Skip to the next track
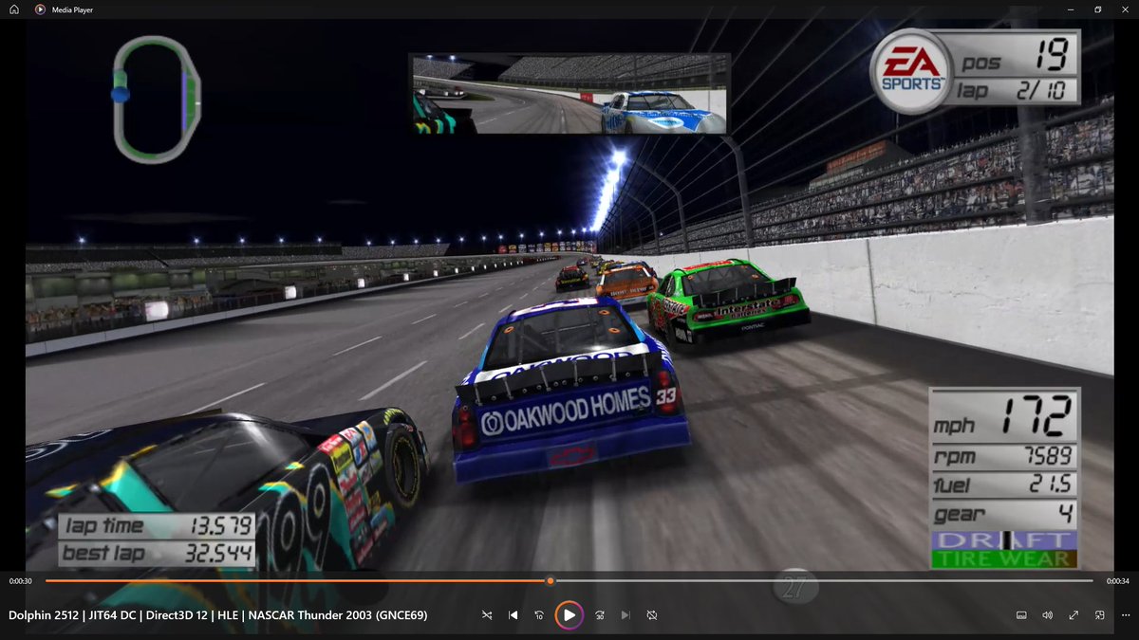This screenshot has width=1139, height=640. point(626,615)
